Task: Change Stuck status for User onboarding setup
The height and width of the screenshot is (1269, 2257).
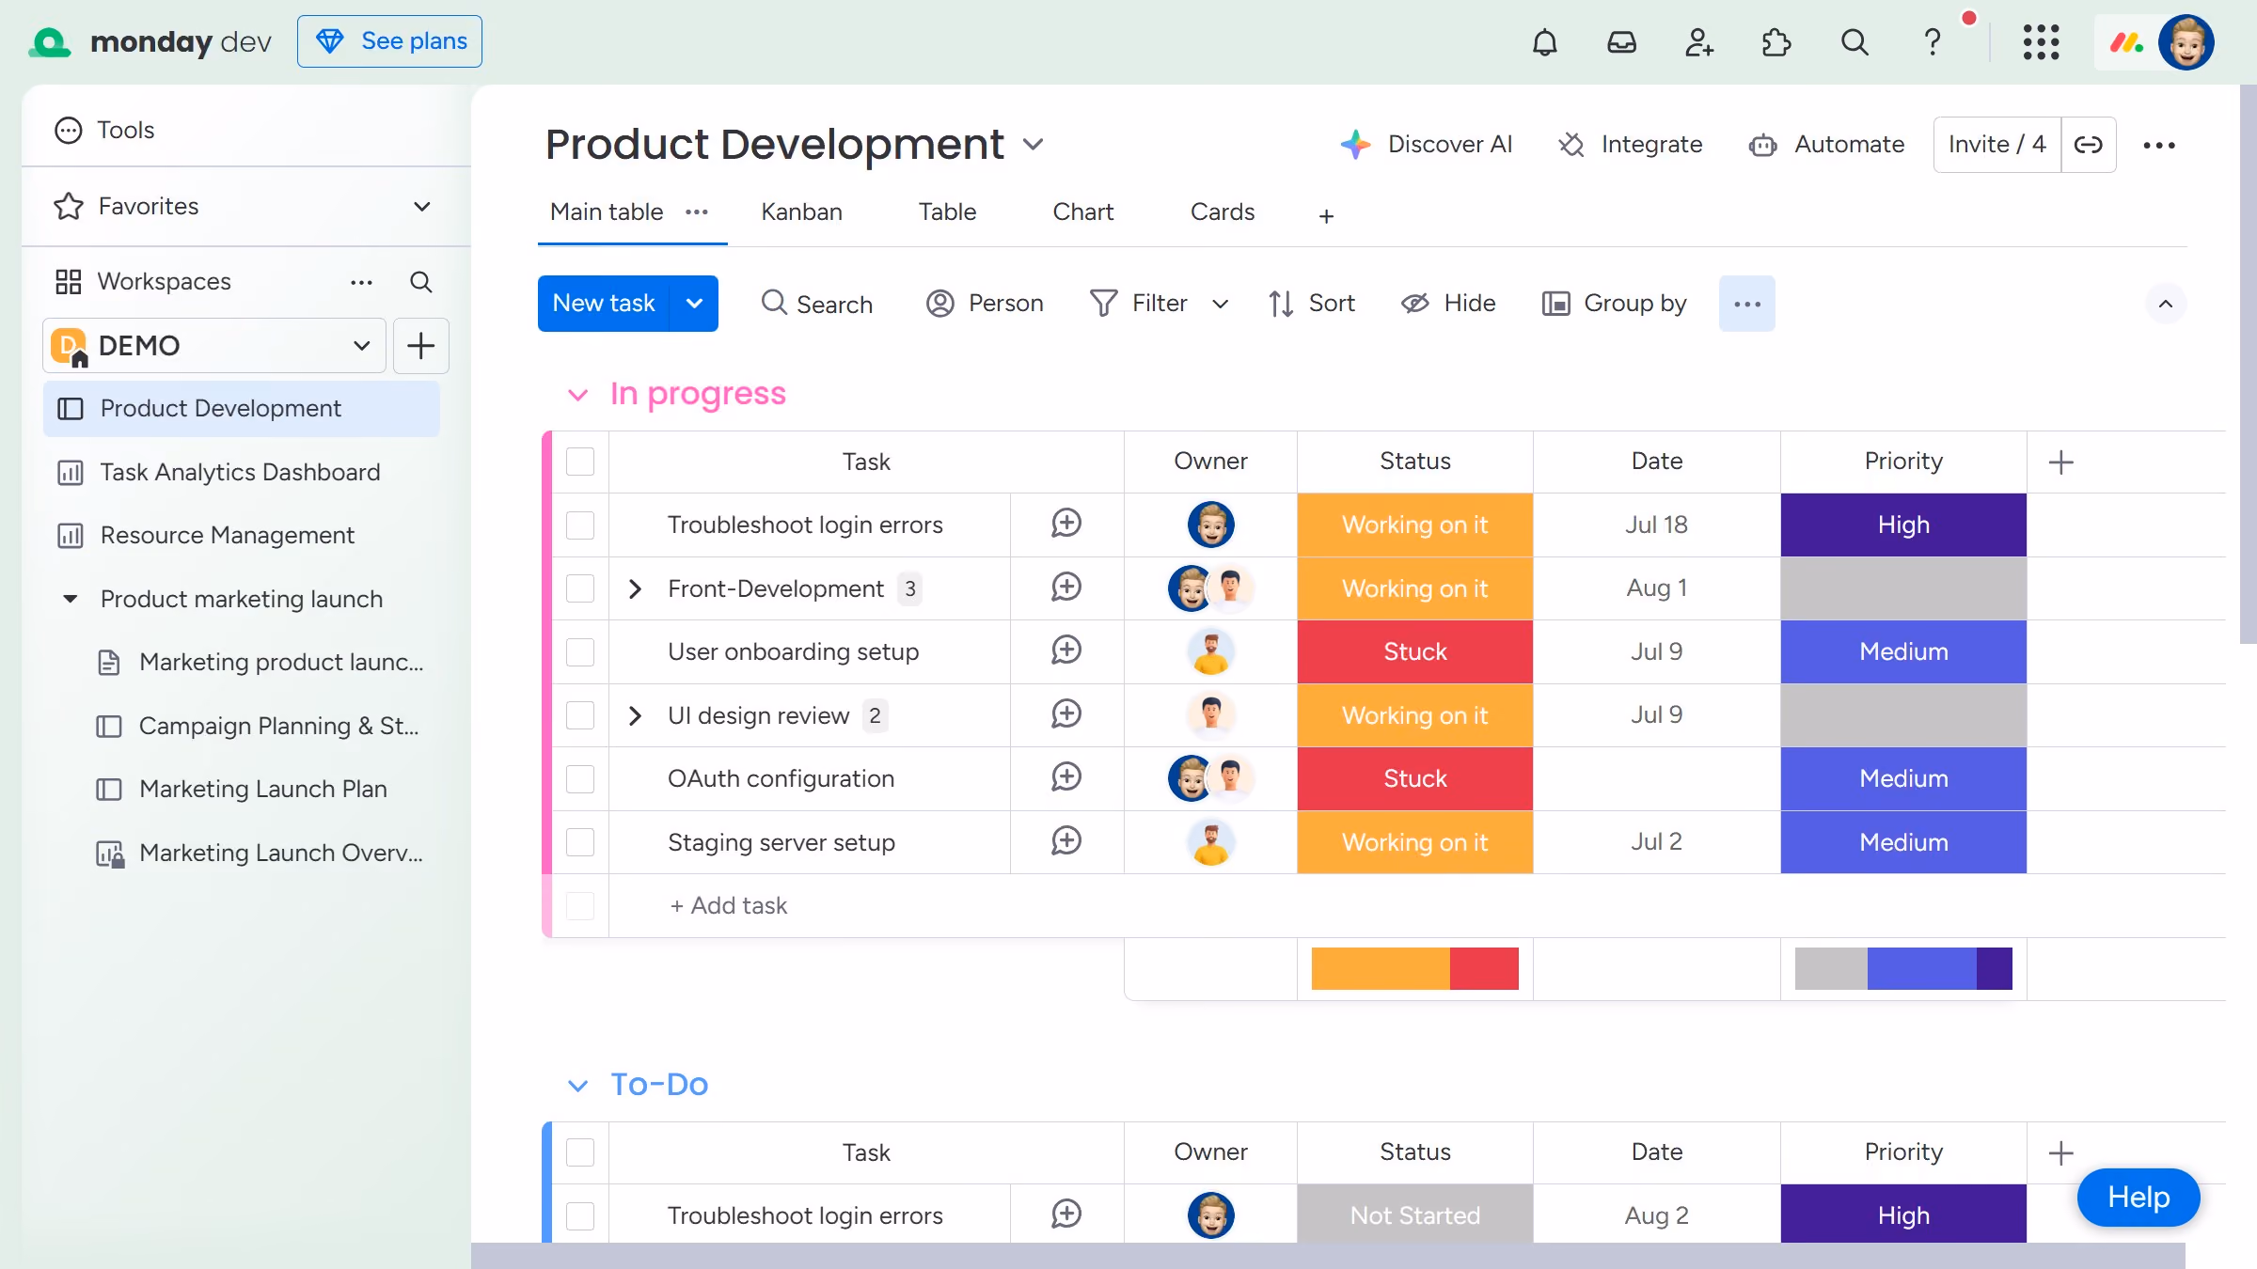Action: [1414, 651]
